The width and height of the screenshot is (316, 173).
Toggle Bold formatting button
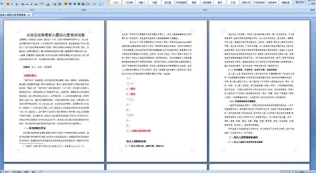8,4
